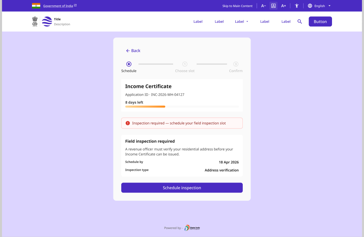Image resolution: width=364 pixels, height=237 pixels.
Task: Click the Schedule by label
Action: (x=134, y=162)
